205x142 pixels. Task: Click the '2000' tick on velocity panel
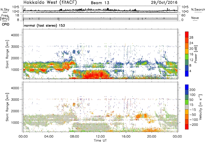coord(15,111)
